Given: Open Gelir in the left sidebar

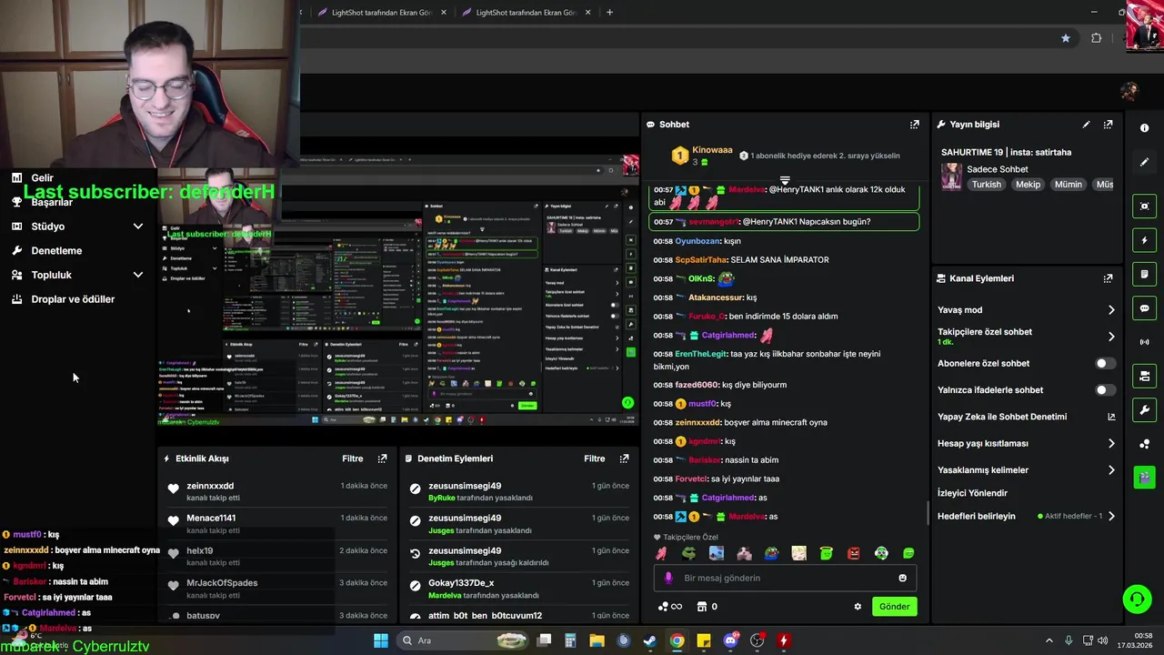Looking at the screenshot, I should 42,178.
